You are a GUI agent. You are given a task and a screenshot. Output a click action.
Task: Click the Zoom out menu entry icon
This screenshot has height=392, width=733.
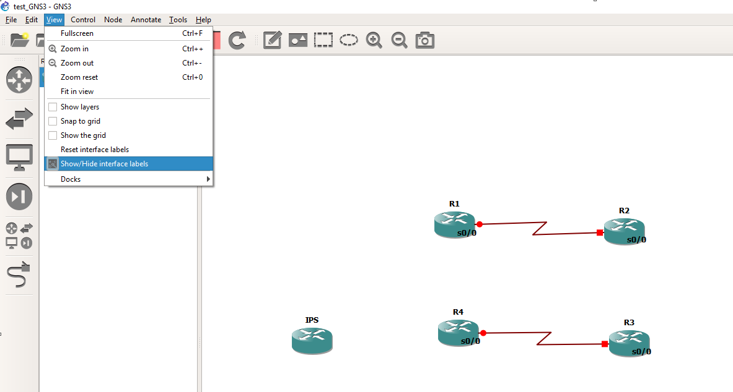[x=53, y=63]
